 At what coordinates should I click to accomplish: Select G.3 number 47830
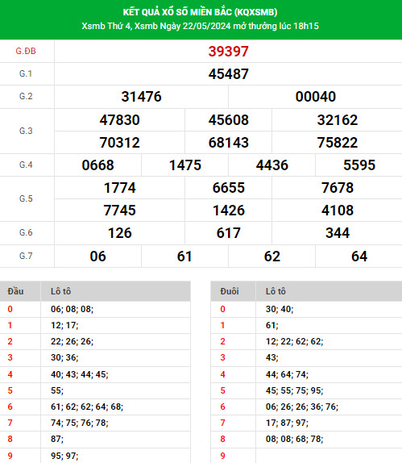pyautogui.click(x=119, y=120)
